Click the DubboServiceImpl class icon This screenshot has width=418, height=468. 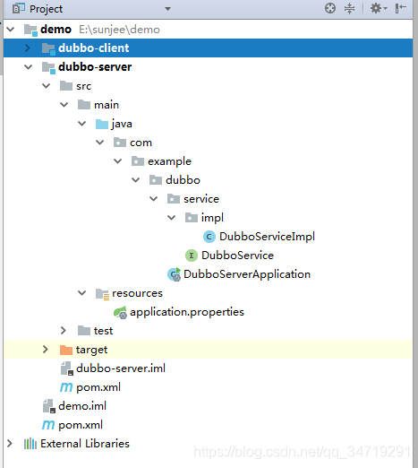click(209, 237)
